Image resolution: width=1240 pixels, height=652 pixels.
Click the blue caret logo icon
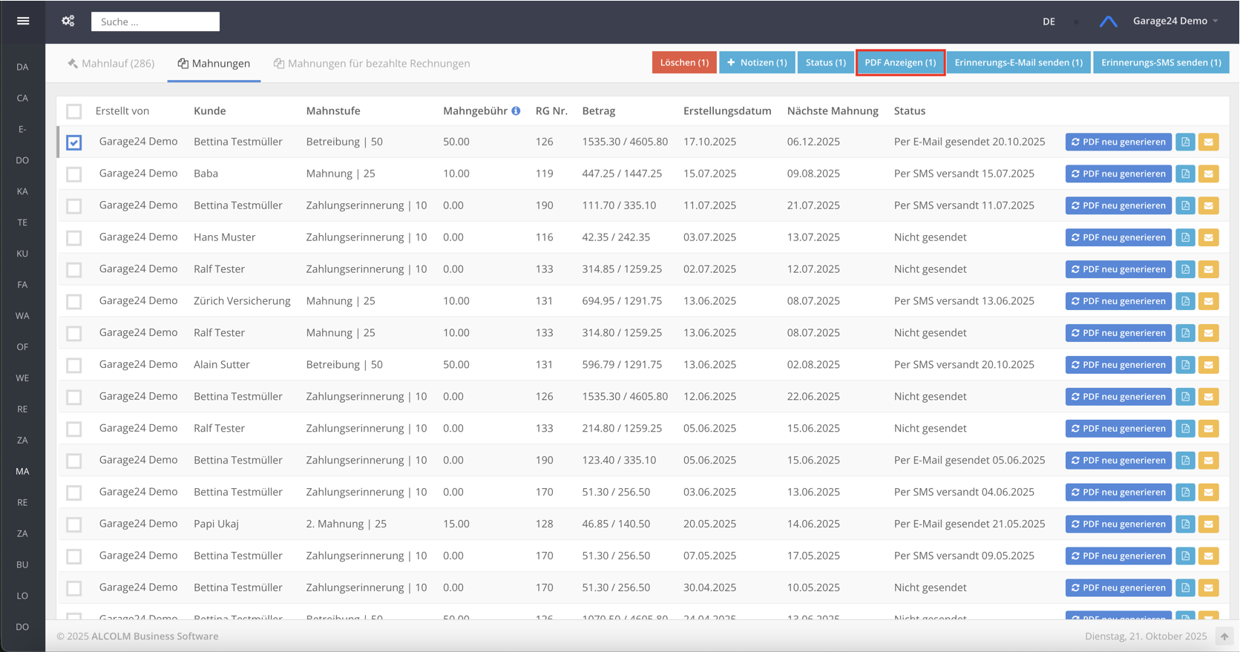pos(1108,22)
